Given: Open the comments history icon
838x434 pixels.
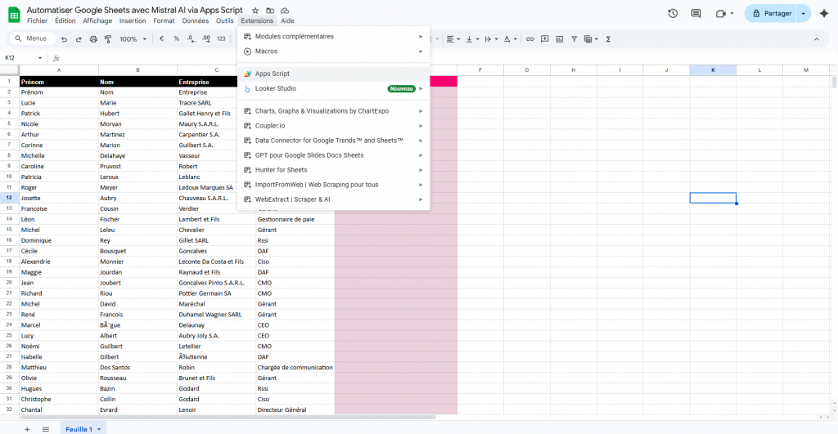Looking at the screenshot, I should click(x=696, y=14).
